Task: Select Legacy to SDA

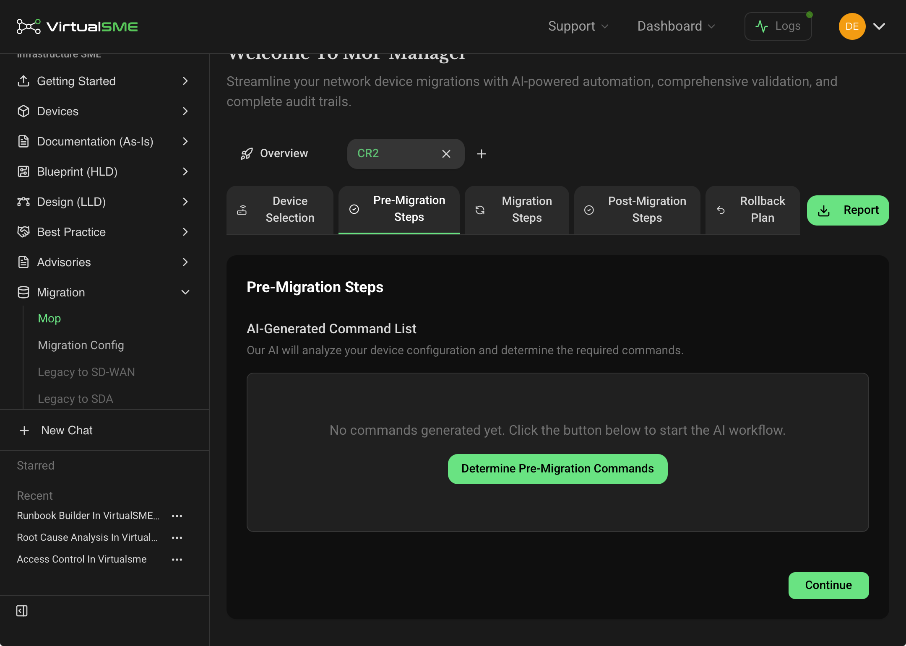Action: click(x=75, y=399)
